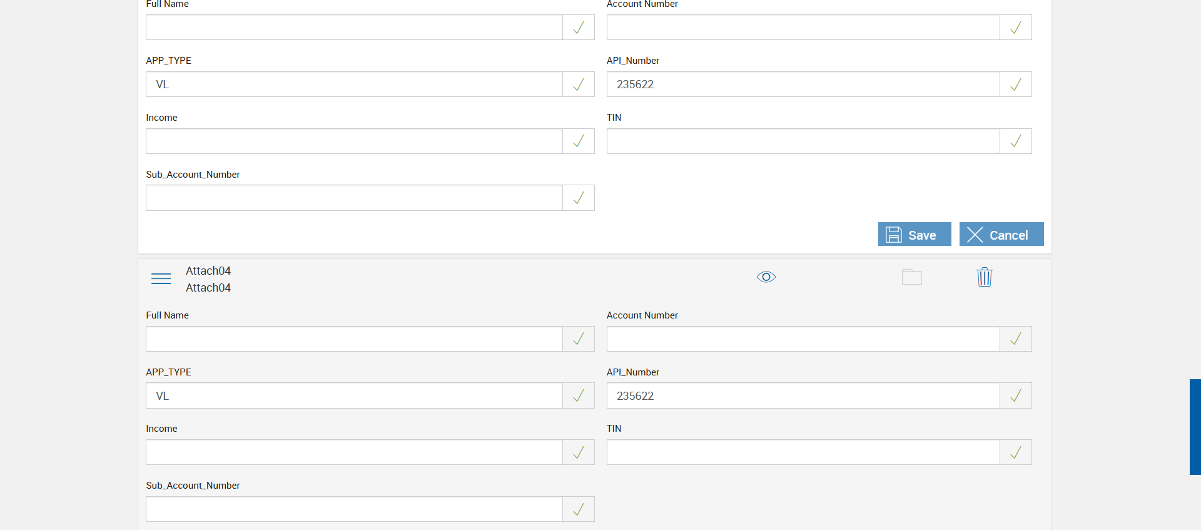Image resolution: width=1201 pixels, height=530 pixels.
Task: Confirm the upper APP_TYPE checkmark
Action: pos(579,84)
